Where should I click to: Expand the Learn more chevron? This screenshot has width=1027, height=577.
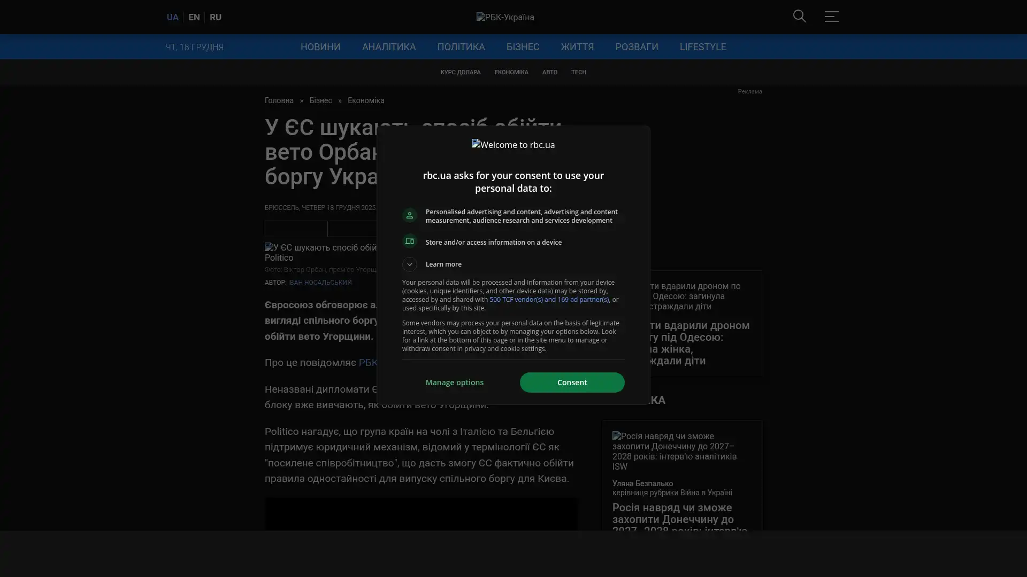coord(410,264)
